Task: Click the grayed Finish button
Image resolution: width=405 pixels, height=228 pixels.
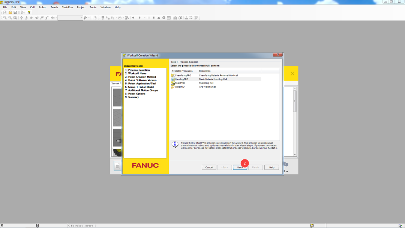Action: coord(255,167)
